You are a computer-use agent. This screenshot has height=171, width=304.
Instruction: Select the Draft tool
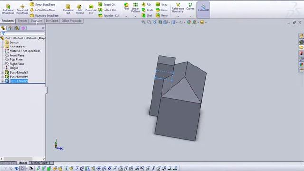click(147, 10)
